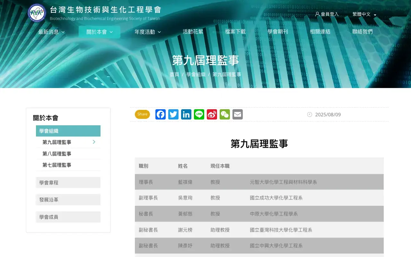The width and height of the screenshot is (411, 257).
Task: Click 第九屆理監事 in the breadcrumb
Action: point(227,75)
